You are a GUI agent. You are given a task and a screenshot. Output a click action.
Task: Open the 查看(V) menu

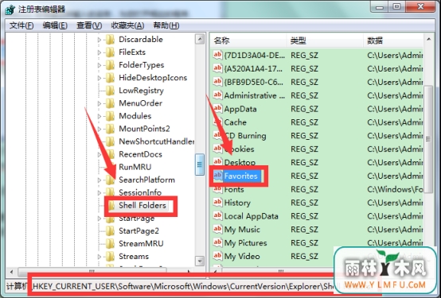89,25
